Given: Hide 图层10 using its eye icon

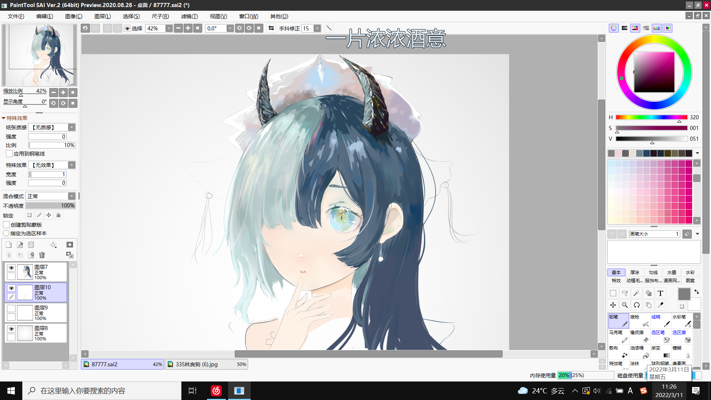Looking at the screenshot, I should 11,289.
